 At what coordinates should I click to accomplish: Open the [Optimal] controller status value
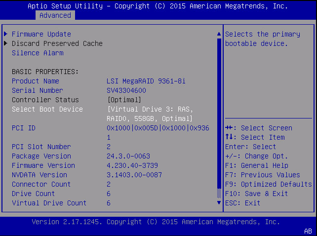tap(124, 100)
